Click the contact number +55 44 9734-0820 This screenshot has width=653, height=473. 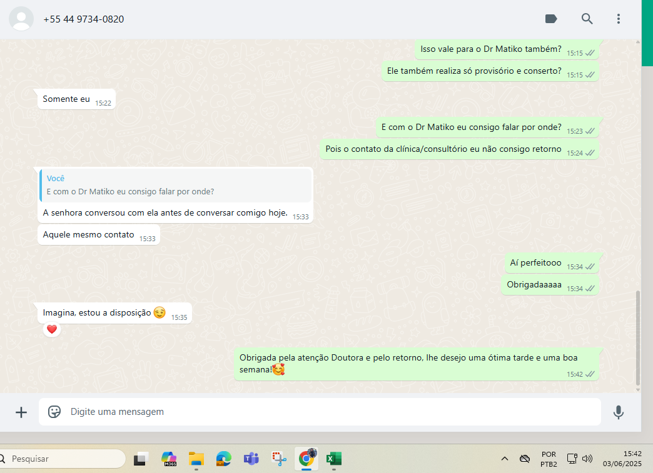pyautogui.click(x=84, y=19)
